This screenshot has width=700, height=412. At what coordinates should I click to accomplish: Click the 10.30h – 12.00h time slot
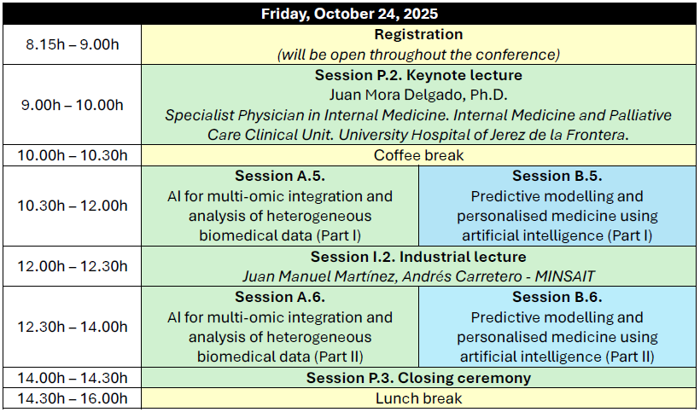click(x=72, y=206)
